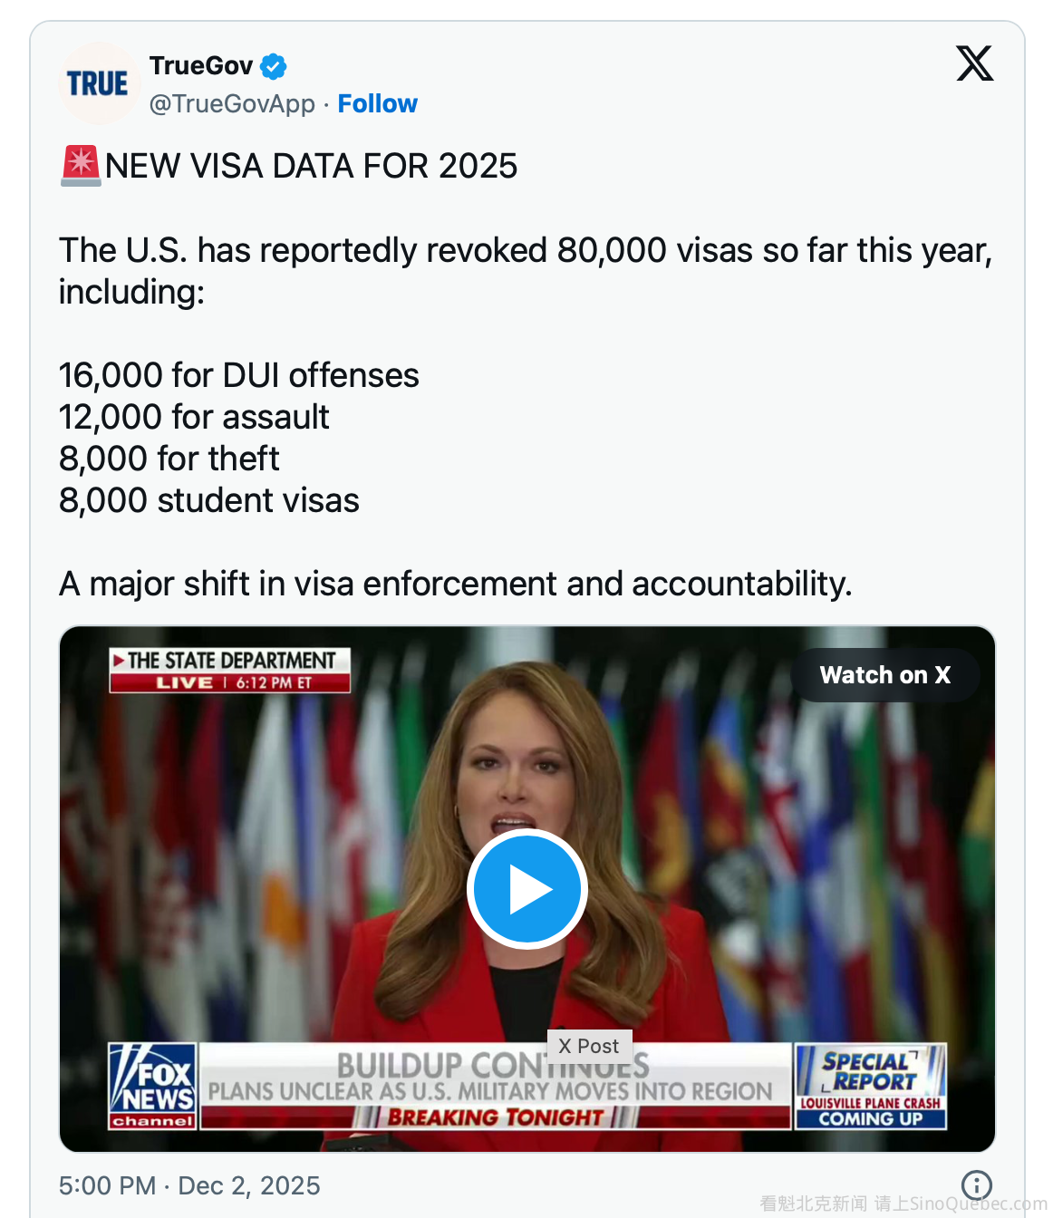Click The State Department live banner

(230, 670)
